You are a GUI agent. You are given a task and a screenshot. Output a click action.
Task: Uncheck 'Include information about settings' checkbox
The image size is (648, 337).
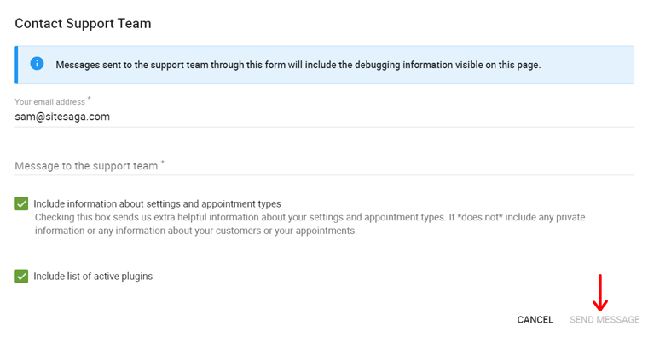[x=21, y=203]
